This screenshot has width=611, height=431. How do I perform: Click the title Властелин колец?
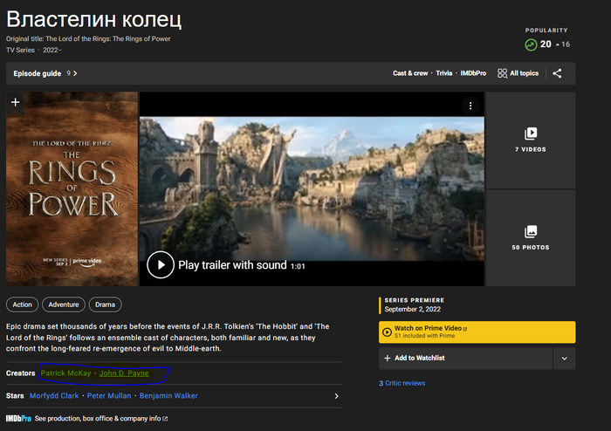tap(94, 19)
